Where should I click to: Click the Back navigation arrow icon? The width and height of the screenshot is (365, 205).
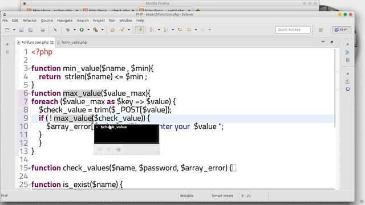189,30
